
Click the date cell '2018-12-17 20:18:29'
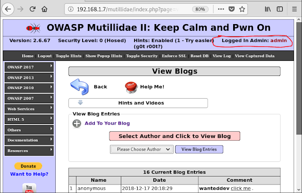[159, 188]
